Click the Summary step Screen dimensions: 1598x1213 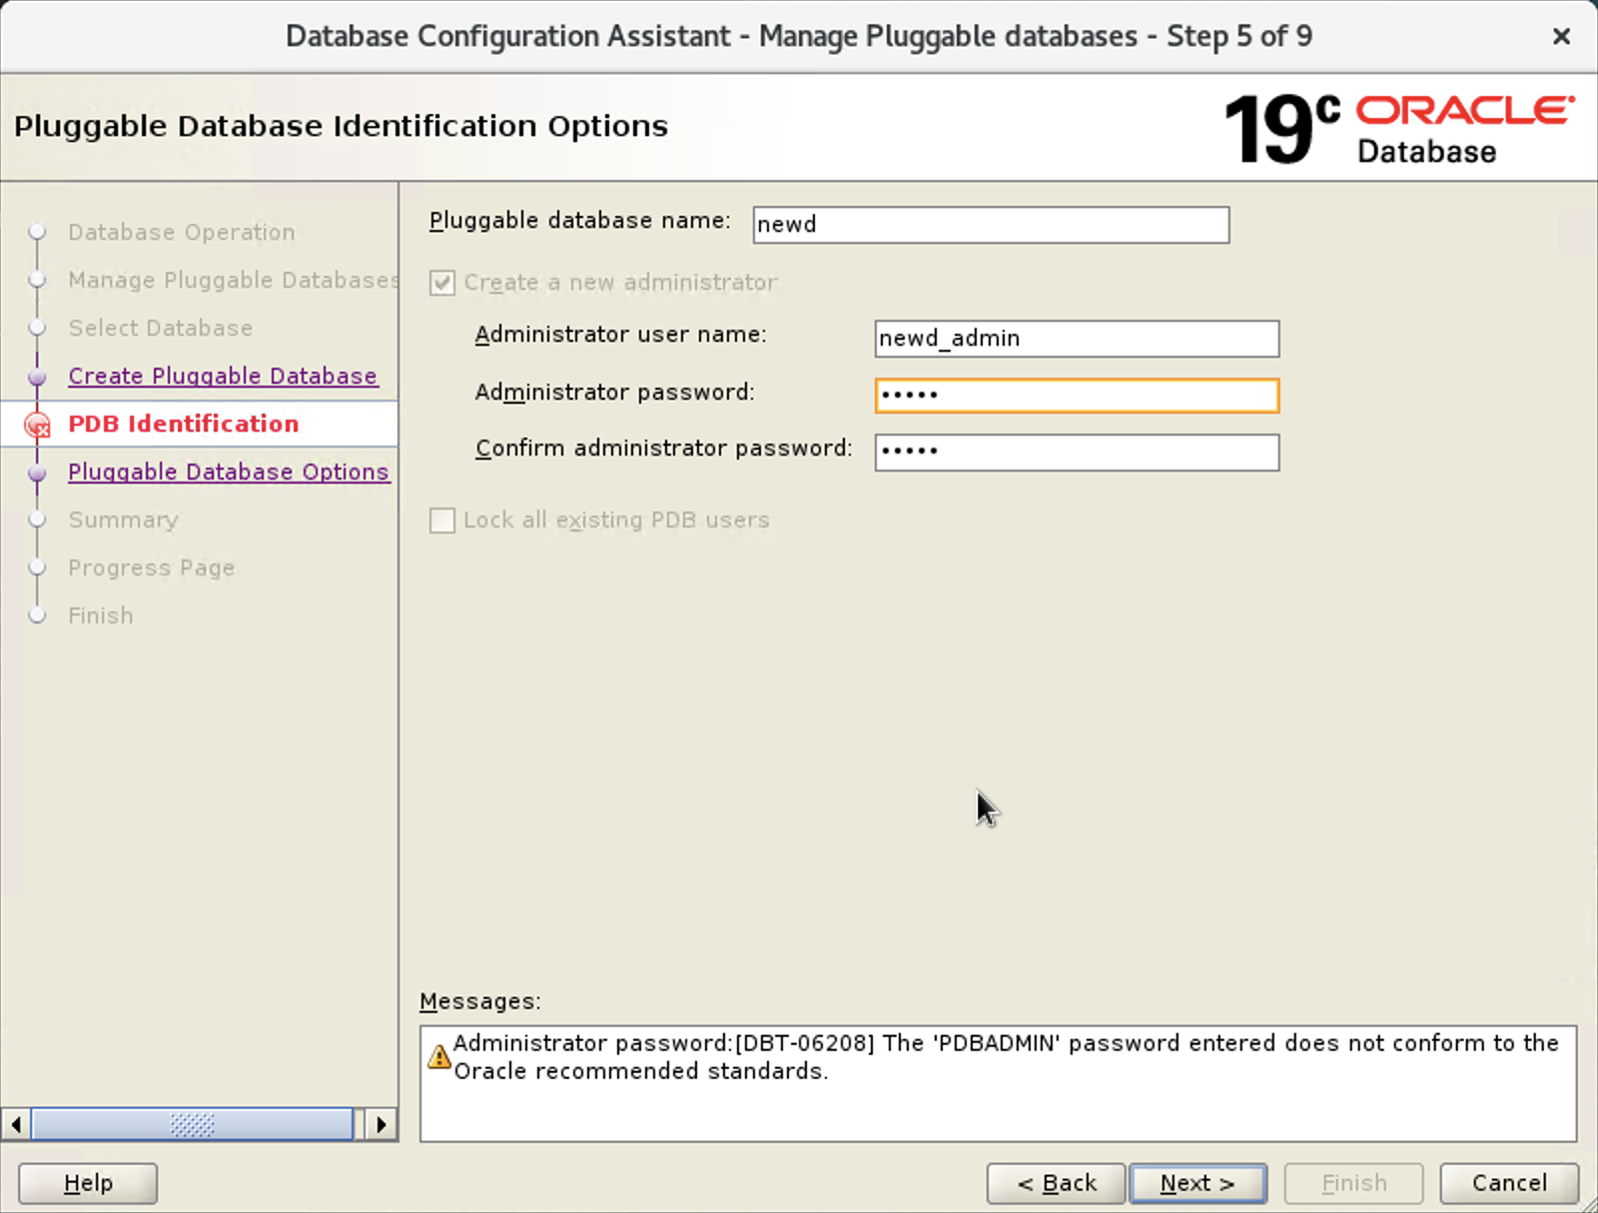[123, 520]
